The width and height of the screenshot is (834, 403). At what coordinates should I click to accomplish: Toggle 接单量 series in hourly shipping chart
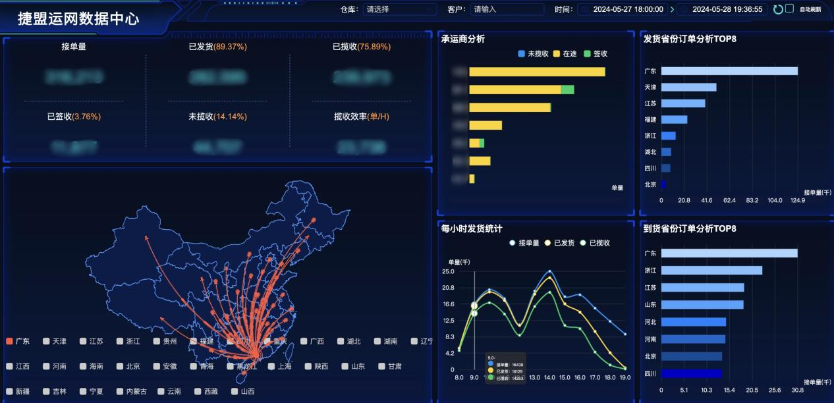point(524,243)
